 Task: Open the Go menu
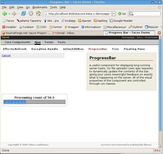(28, 7)
